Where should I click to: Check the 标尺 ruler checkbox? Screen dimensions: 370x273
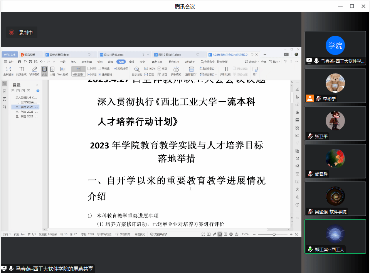89,68
